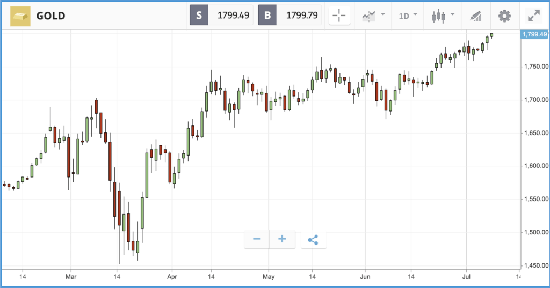Viewport: 550px width, 288px height.
Task: Click the 1,750.00 price axis label
Action: coord(537,67)
